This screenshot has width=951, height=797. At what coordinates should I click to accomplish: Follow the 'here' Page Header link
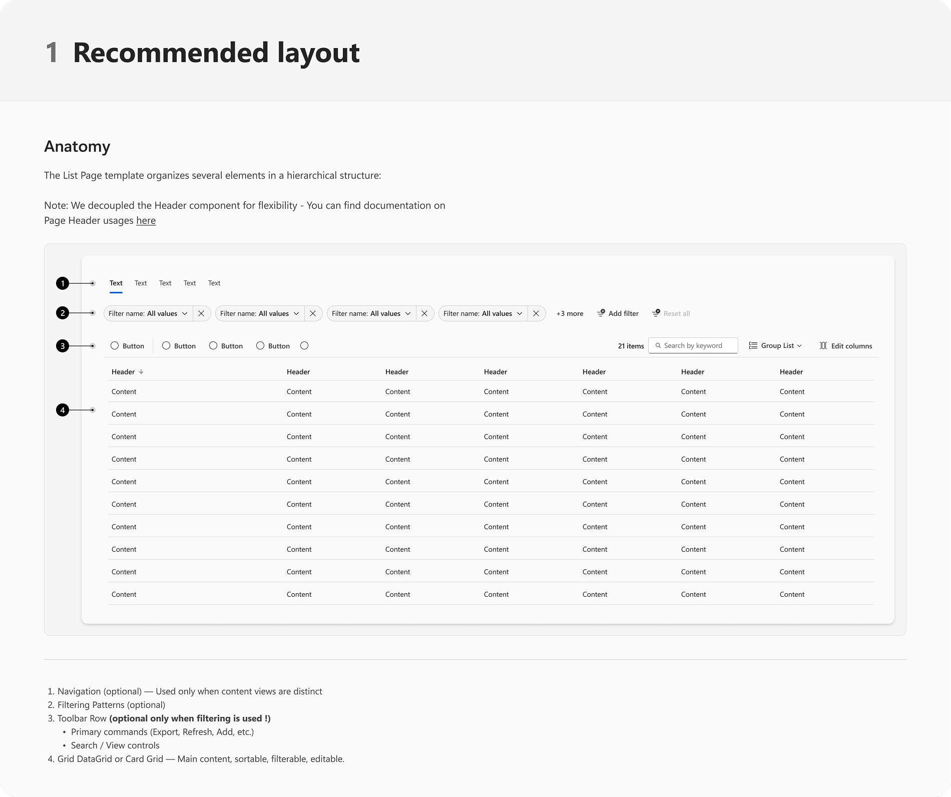[x=146, y=221]
